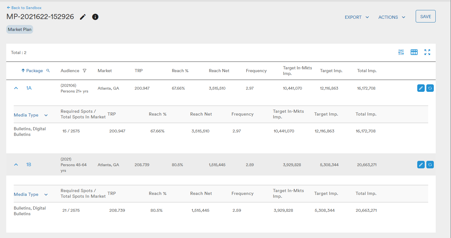
Task: Click Required Spots header under 1A
Action: tap(83, 114)
